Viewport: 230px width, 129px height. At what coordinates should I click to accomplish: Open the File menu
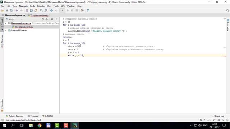tap(3, 6)
